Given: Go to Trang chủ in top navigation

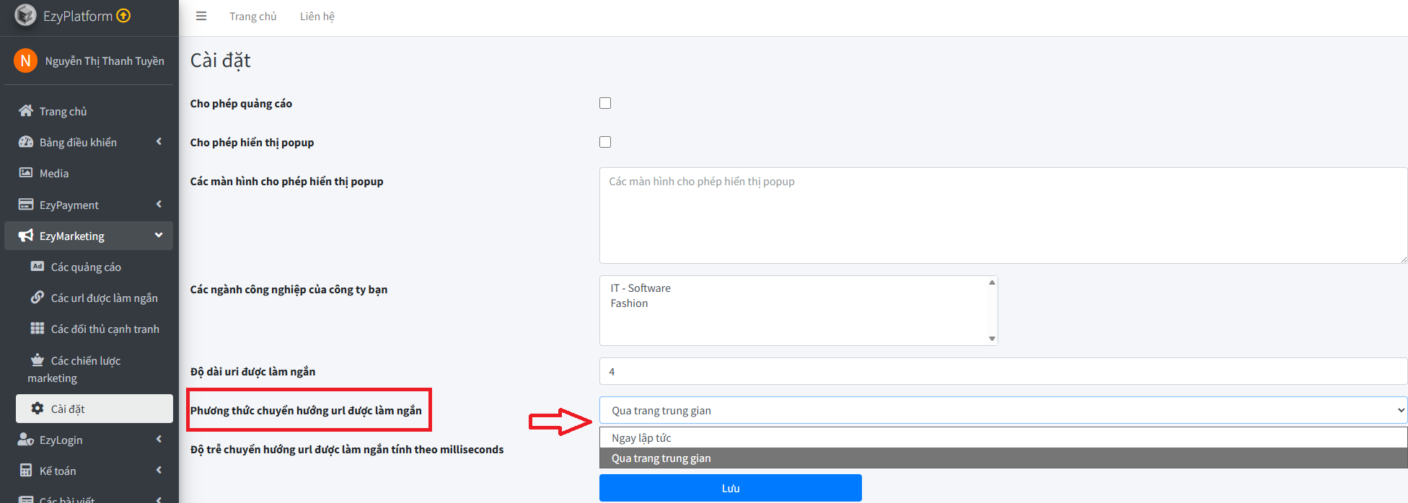Looking at the screenshot, I should point(252,16).
